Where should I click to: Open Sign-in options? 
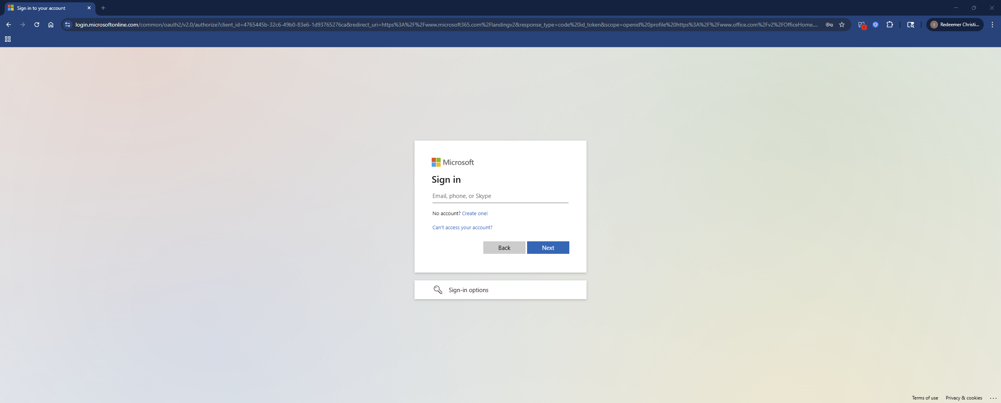tap(500, 290)
